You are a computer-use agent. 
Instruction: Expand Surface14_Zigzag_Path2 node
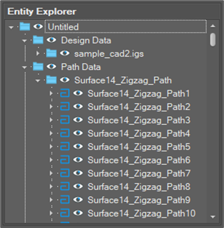click(51, 107)
